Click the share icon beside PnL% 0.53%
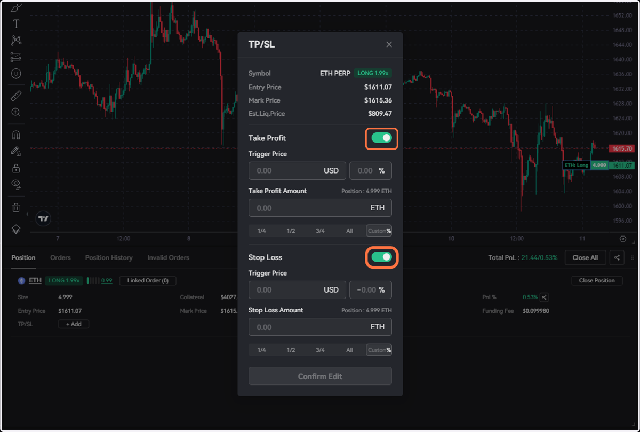The width and height of the screenshot is (640, 432). click(x=544, y=297)
